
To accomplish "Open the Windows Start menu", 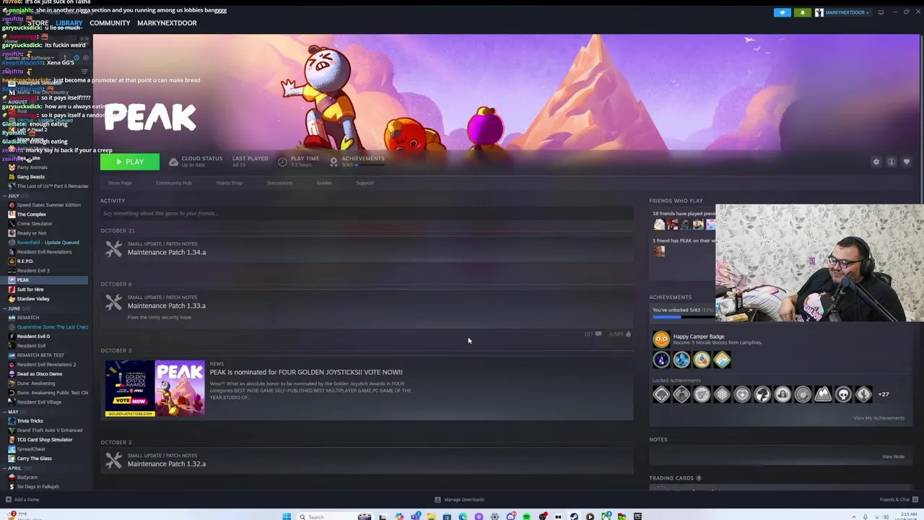I will click(287, 516).
